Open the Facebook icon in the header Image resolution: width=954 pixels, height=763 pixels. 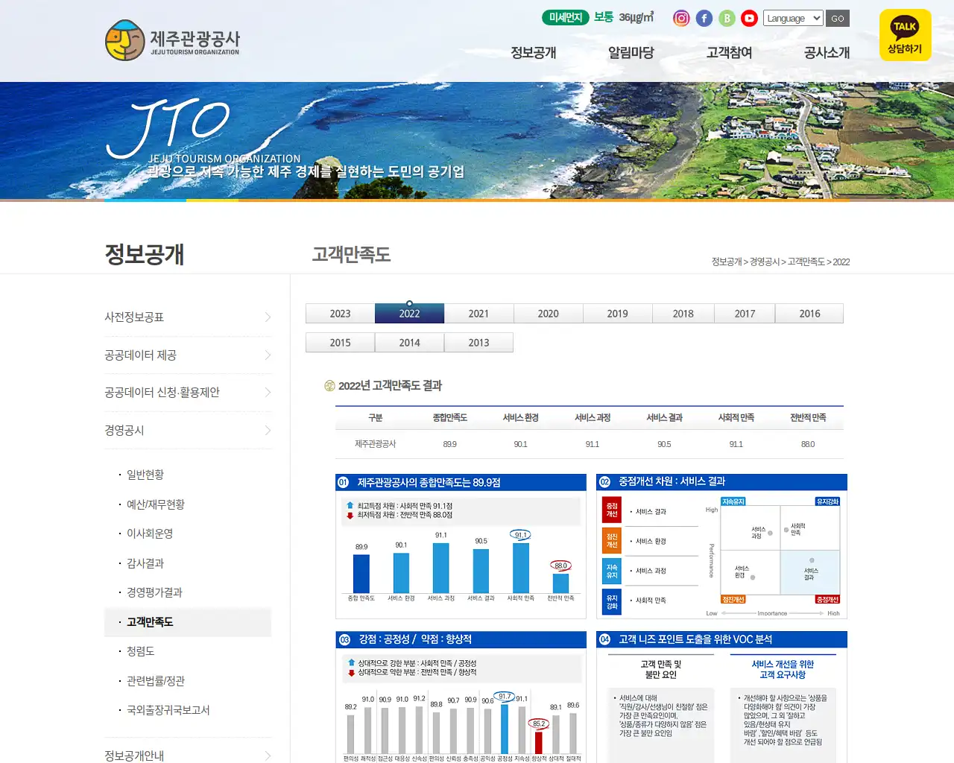pos(704,18)
